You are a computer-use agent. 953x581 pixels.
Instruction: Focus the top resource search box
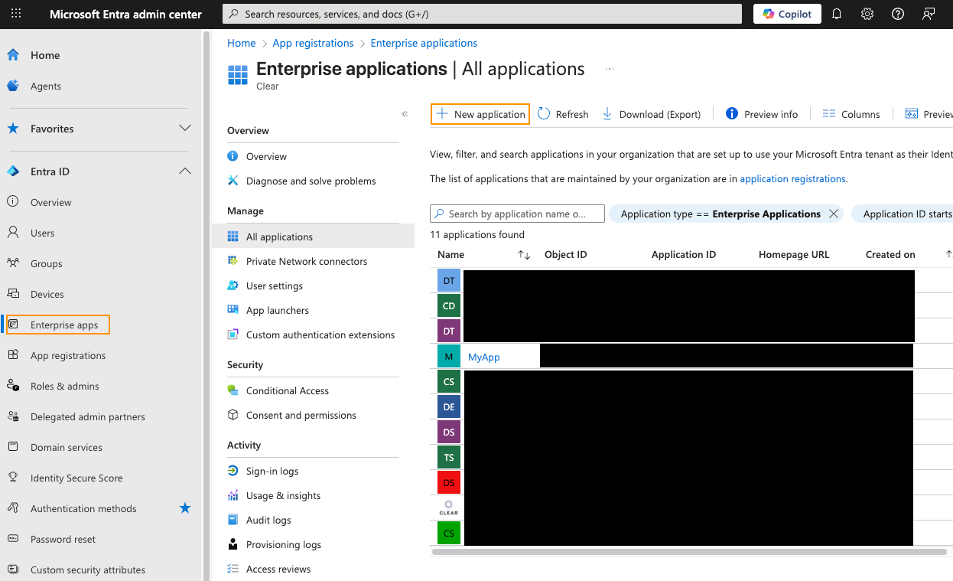[x=482, y=14]
